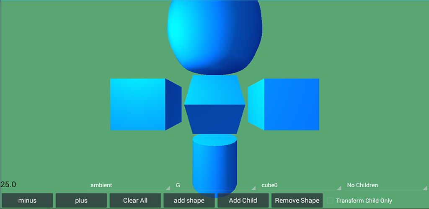The height and width of the screenshot is (209, 429).
Task: Enable Transform Child Only checkbox
Action: pos(330,201)
